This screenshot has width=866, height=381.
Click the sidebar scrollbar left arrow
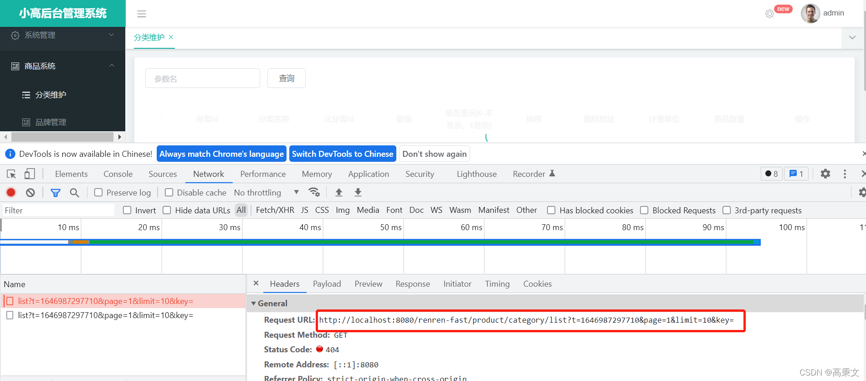coord(5,137)
